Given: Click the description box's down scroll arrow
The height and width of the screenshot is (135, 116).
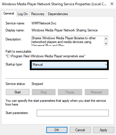Looking at the screenshot, I should point(106,44).
